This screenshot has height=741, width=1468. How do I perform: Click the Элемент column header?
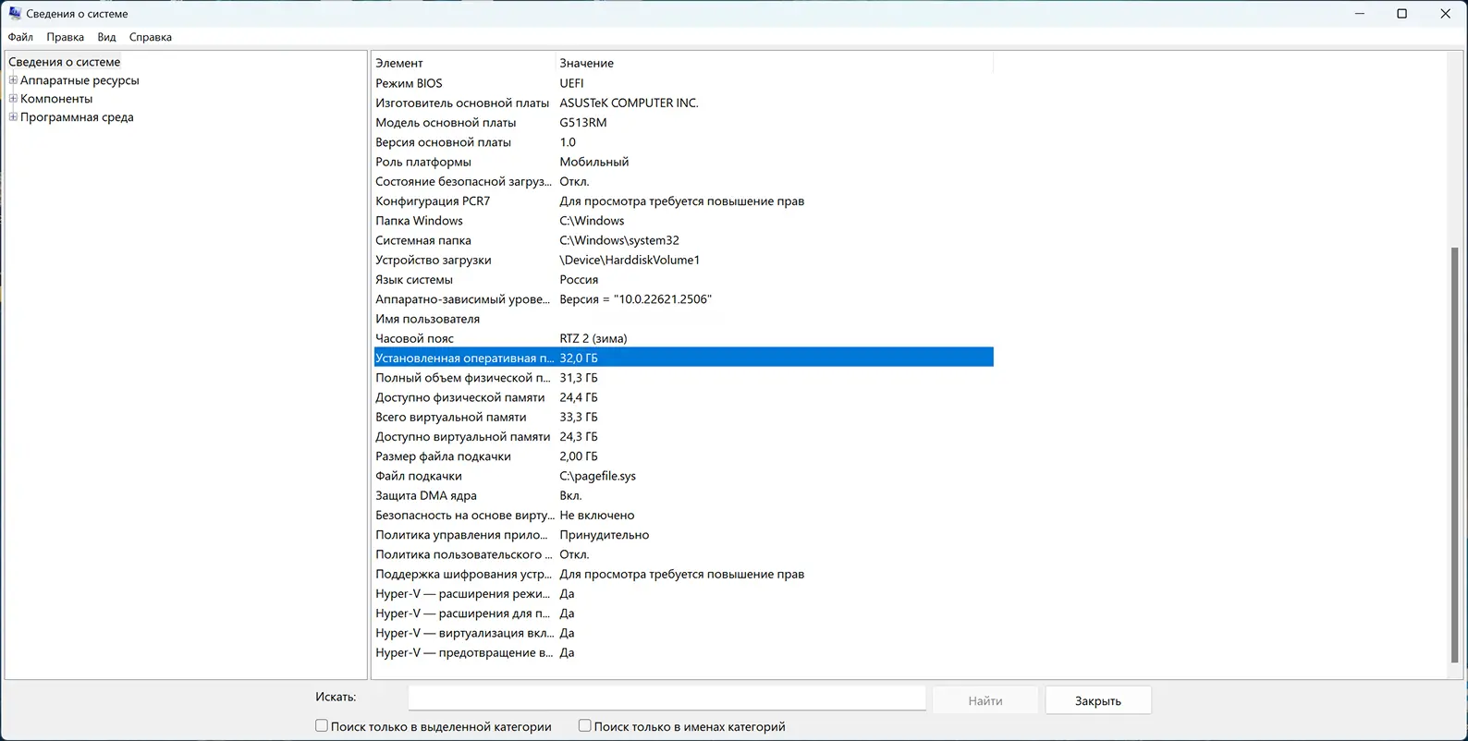pyautogui.click(x=462, y=63)
